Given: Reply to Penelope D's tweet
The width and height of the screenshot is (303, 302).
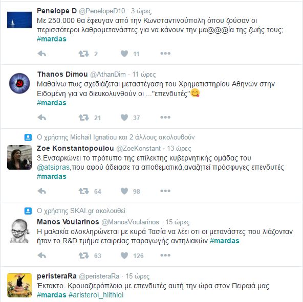Looking at the screenshot, I should click(x=42, y=54).
